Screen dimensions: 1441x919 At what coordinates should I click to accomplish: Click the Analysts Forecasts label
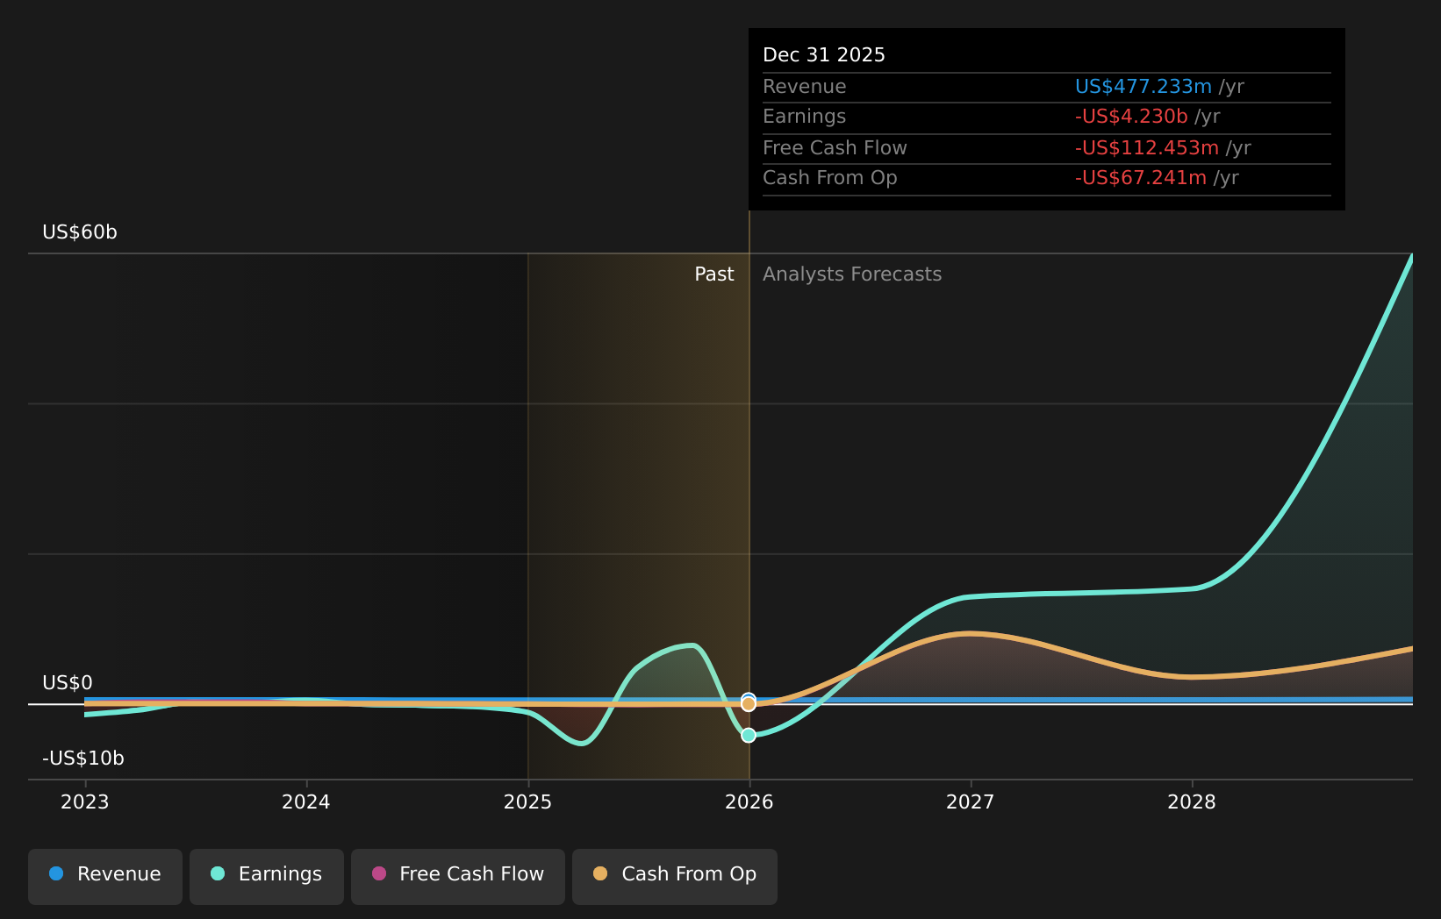point(851,274)
